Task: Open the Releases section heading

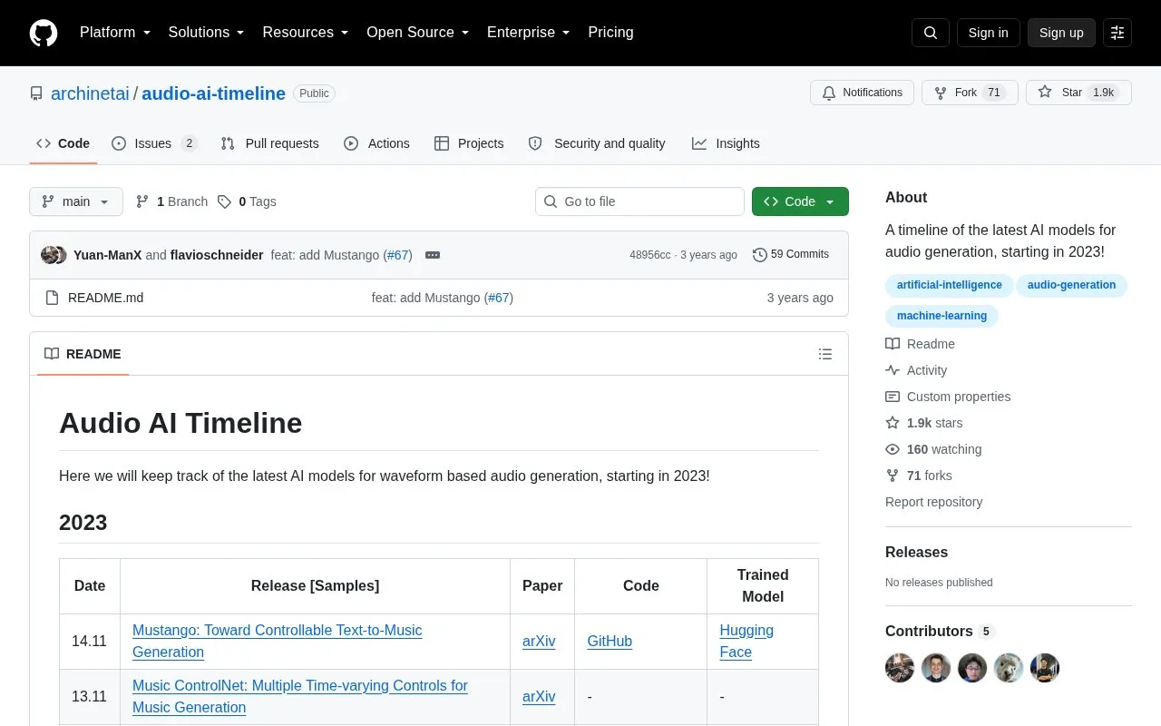Action: (916, 552)
